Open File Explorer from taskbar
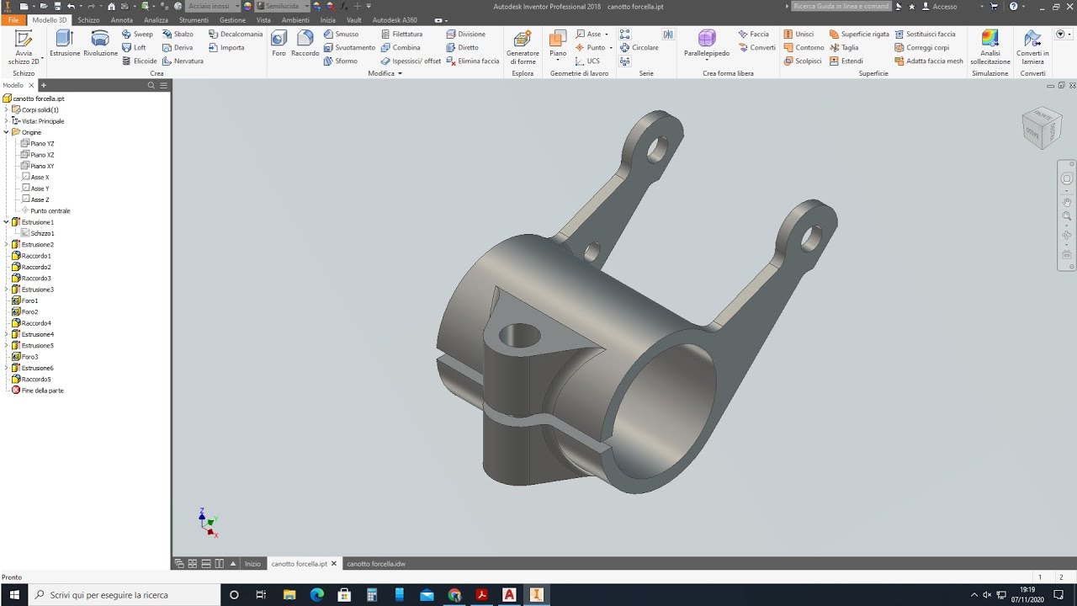The image size is (1077, 606). [289, 595]
